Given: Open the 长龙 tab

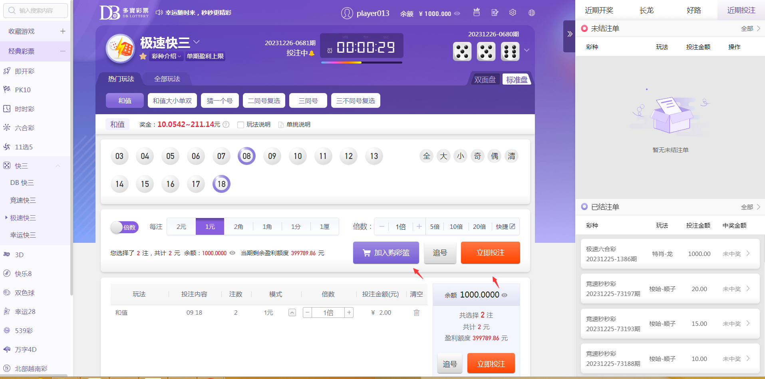Looking at the screenshot, I should click(x=646, y=10).
